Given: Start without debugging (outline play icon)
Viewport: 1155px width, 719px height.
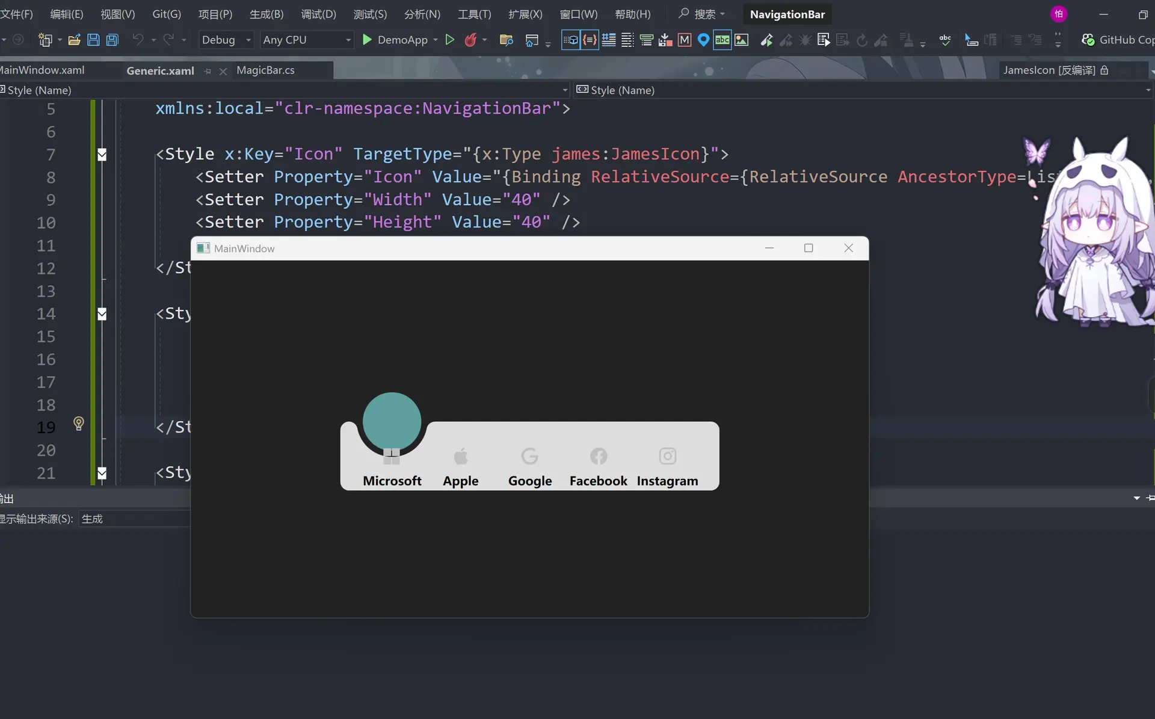Looking at the screenshot, I should [449, 40].
